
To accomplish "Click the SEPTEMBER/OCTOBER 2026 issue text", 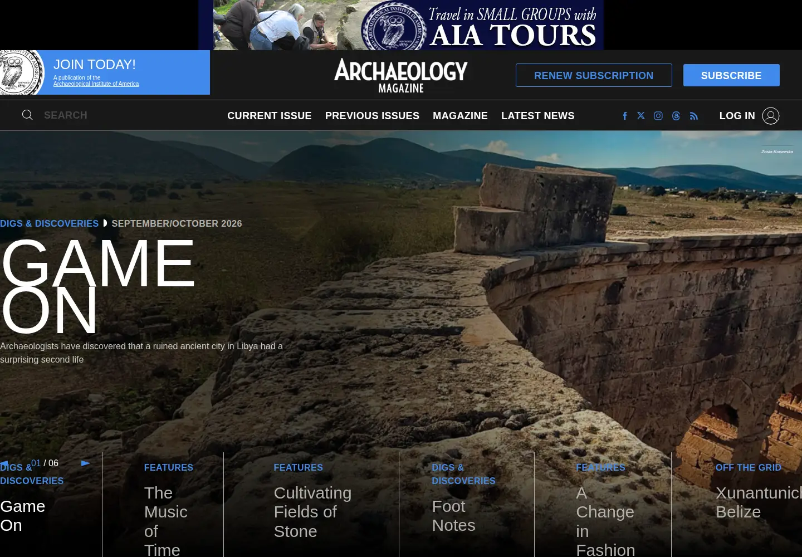I will tap(177, 223).
